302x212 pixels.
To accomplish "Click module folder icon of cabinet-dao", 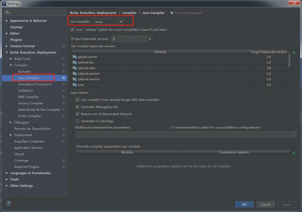I will 74,68.
